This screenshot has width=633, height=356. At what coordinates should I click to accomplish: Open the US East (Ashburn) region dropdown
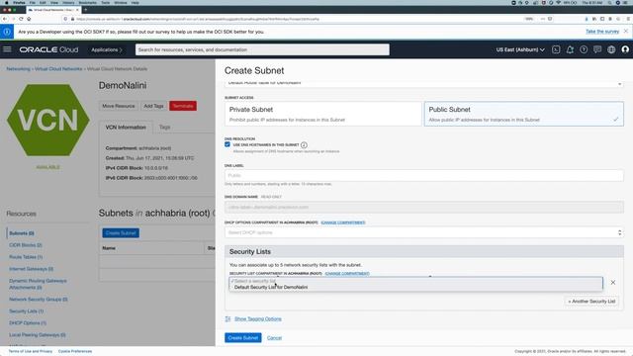coord(520,49)
